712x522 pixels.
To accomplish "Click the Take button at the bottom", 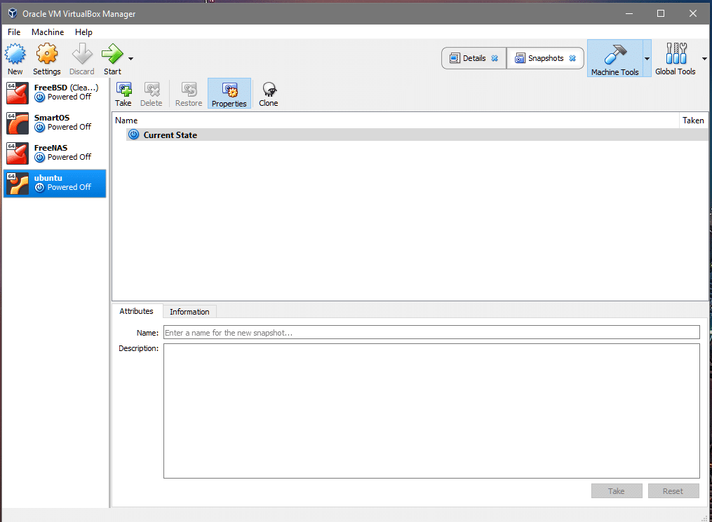I will tap(617, 491).
